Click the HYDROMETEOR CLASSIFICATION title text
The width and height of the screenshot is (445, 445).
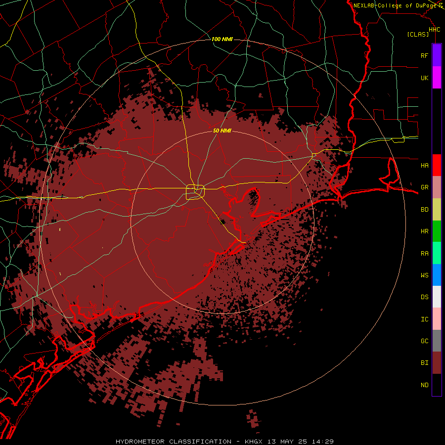pyautogui.click(x=174, y=442)
